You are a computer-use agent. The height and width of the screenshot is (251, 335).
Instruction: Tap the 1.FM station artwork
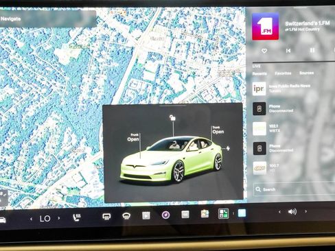pos(266,27)
